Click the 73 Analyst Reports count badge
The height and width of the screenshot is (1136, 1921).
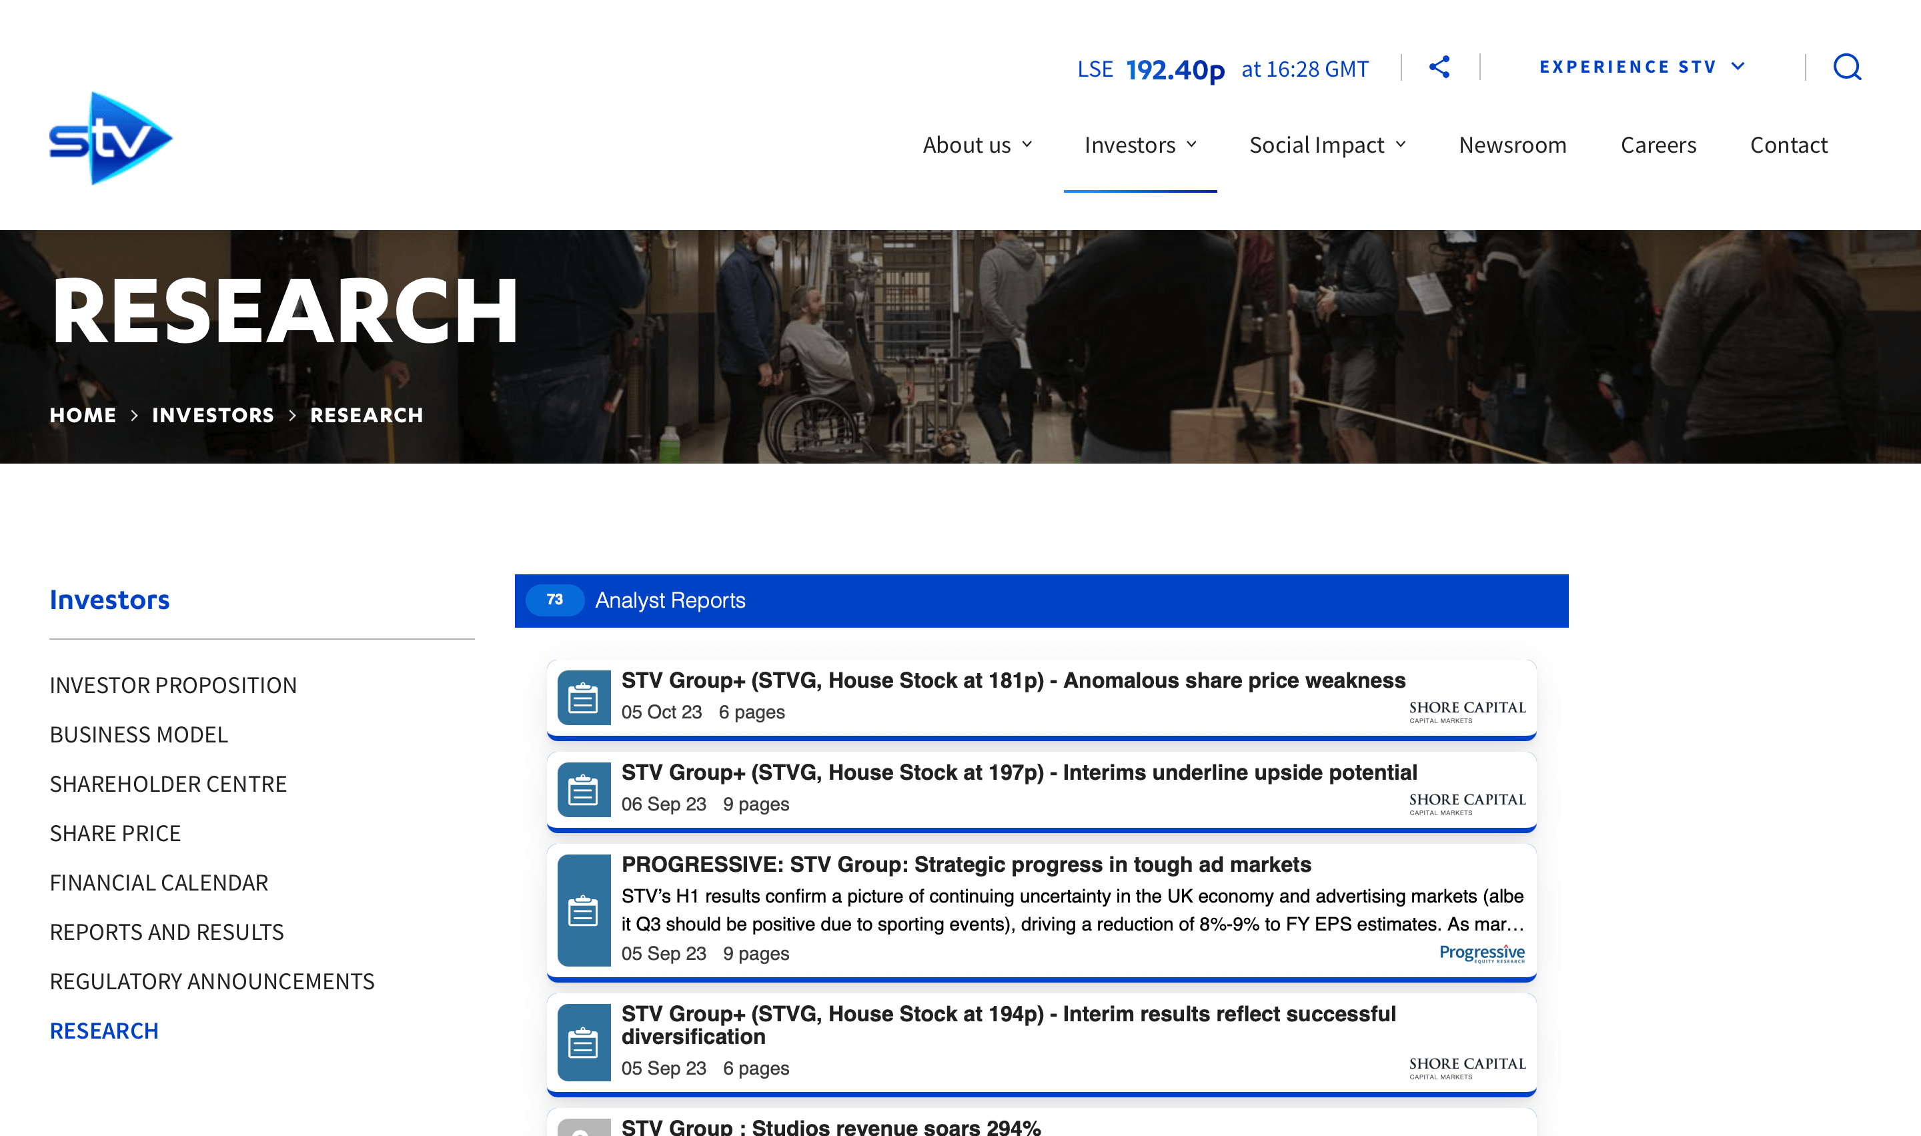[556, 600]
